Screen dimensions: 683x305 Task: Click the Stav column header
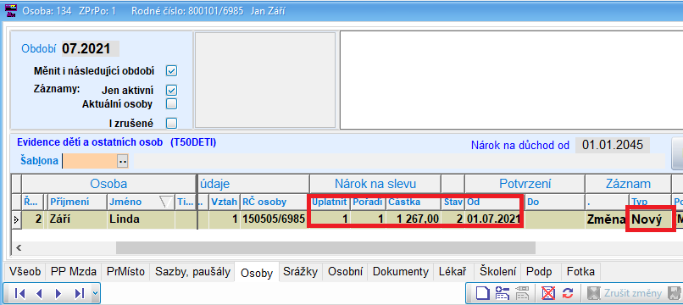[453, 202]
